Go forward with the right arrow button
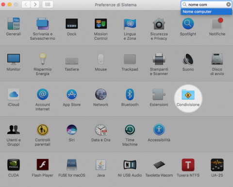The image size is (233, 187). [35, 4]
